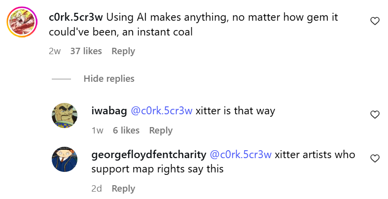Click heart icon on iwabag's reply
Image resolution: width=388 pixels, height=199 pixels.
[375, 115]
